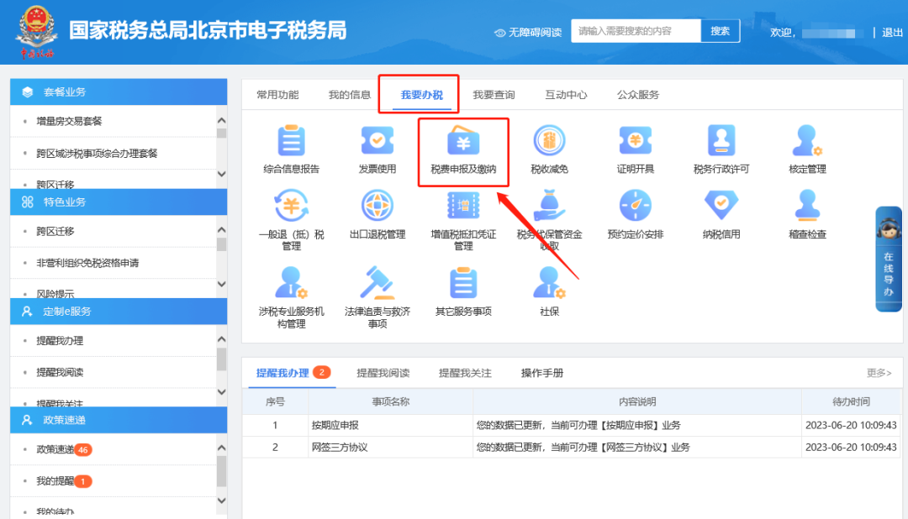The height and width of the screenshot is (519, 908).
Task: Open 税务代保管资金收取 icon
Action: (549, 206)
